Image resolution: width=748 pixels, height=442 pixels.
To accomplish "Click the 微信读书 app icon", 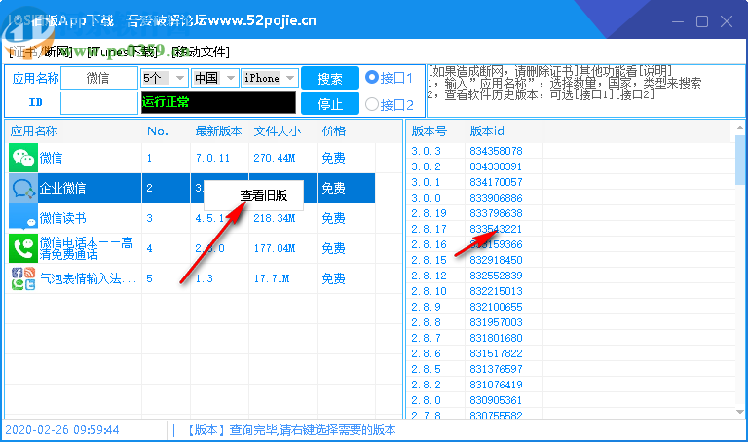I will coord(23,218).
